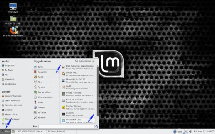Select the Donatılar category

(x=45, y=72)
